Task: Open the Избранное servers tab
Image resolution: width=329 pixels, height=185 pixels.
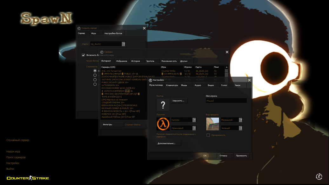Action: (122, 61)
